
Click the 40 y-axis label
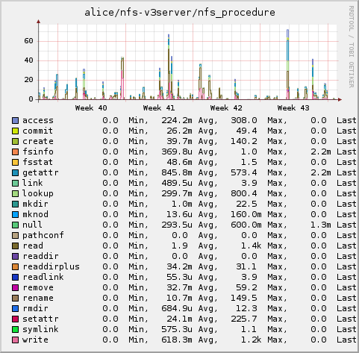point(28,60)
